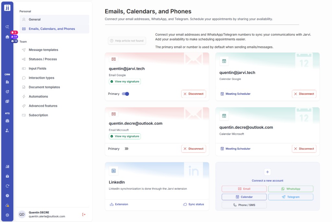Download the LinkedIn Extension
The height and width of the screenshot is (222, 332).
click(x=119, y=204)
